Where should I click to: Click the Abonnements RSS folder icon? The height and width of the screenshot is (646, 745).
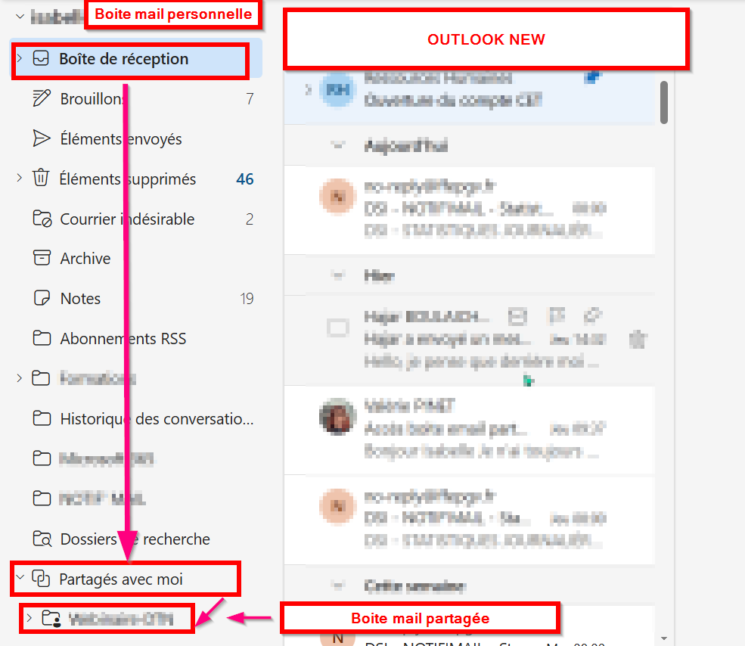[42, 338]
